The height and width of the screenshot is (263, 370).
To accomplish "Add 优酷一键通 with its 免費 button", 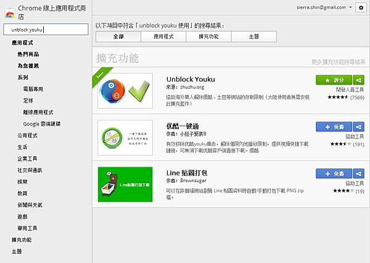I will (x=334, y=127).
